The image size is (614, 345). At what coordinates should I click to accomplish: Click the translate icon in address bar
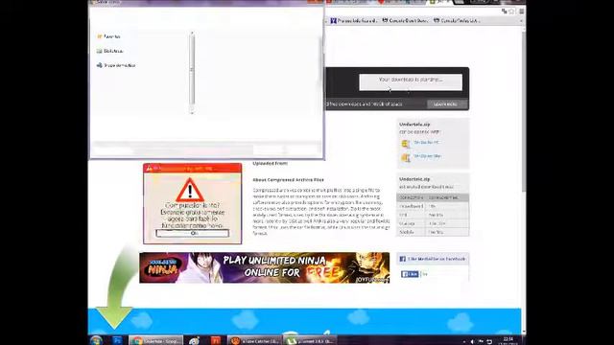(x=504, y=11)
